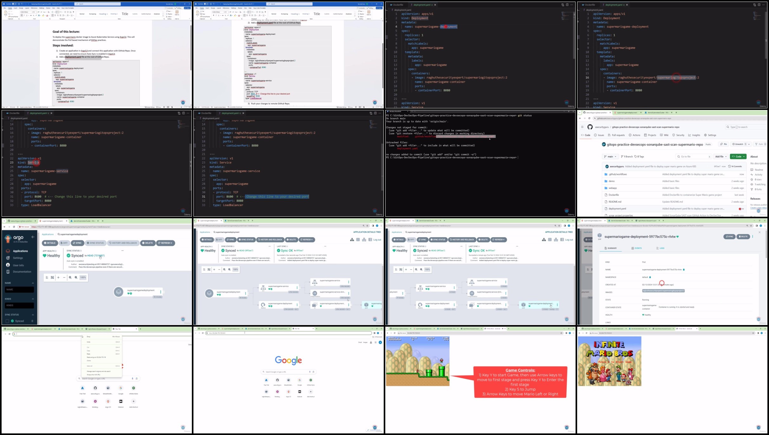
Task: Close the pod details panel
Action: [x=759, y=232]
